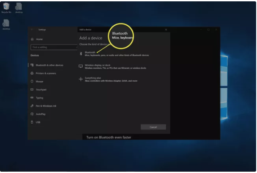
Task: Cancel the Add a device dialog
Action: click(153, 127)
